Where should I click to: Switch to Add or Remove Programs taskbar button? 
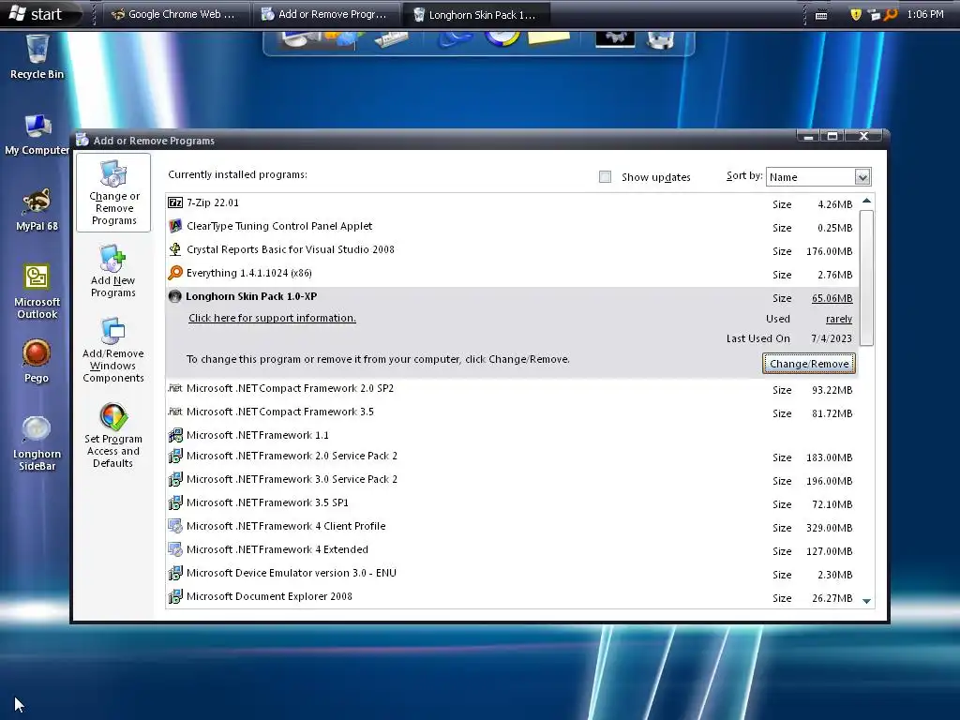[326, 14]
